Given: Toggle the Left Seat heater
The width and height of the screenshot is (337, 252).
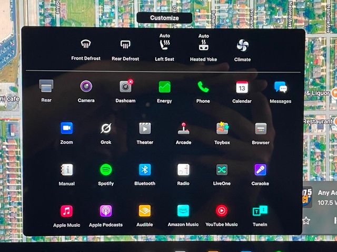Looking at the screenshot, I should (164, 45).
